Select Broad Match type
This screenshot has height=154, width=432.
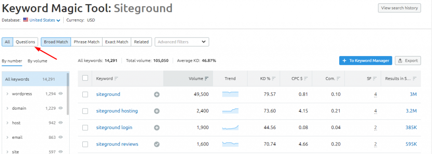[x=56, y=42]
